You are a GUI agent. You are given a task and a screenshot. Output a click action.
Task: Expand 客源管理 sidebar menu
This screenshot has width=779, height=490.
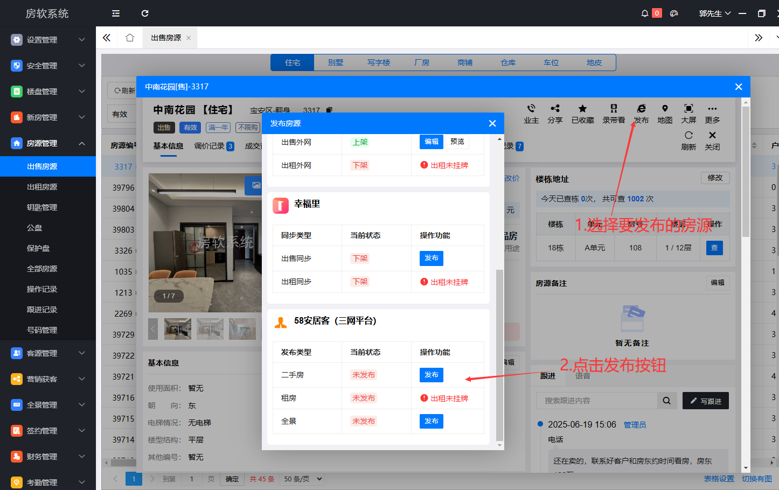(x=48, y=353)
